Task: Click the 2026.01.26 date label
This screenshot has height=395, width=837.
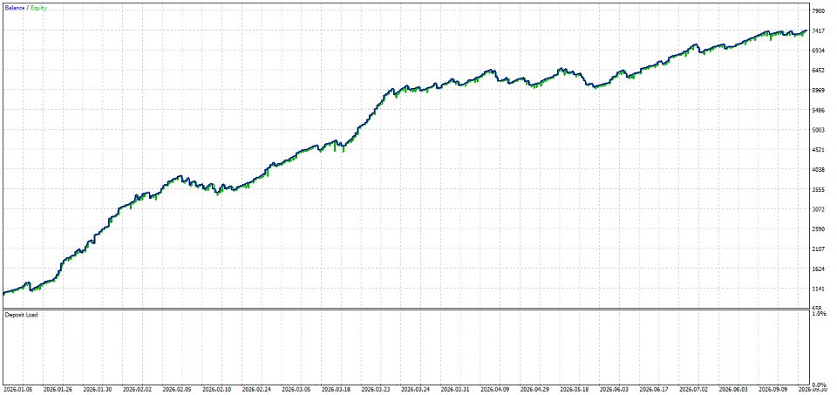Action: pyautogui.click(x=58, y=390)
